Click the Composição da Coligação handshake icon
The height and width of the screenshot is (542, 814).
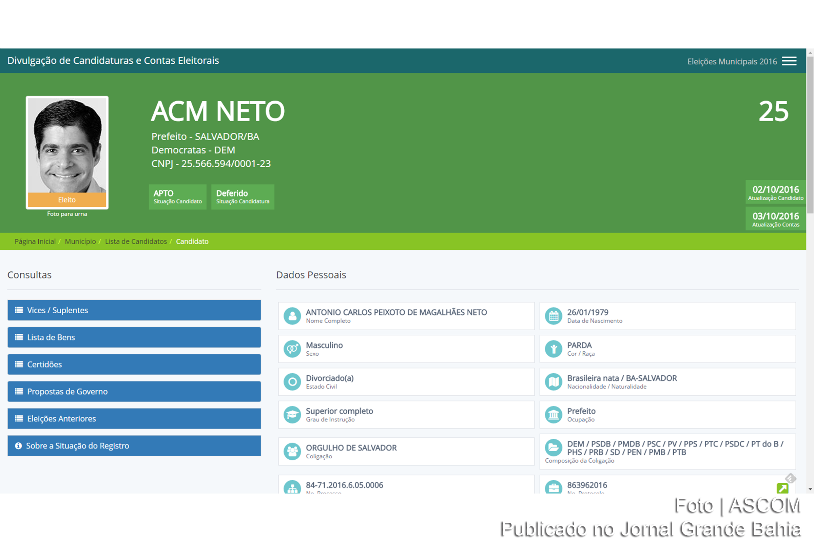[x=554, y=447]
